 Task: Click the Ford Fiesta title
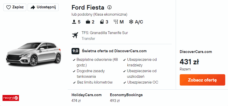coord(87,7)
